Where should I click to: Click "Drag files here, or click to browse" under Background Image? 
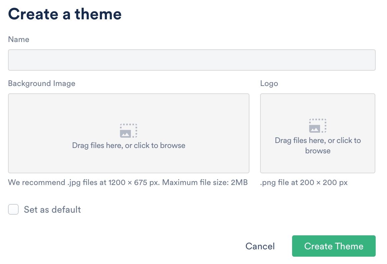pyautogui.click(x=129, y=145)
